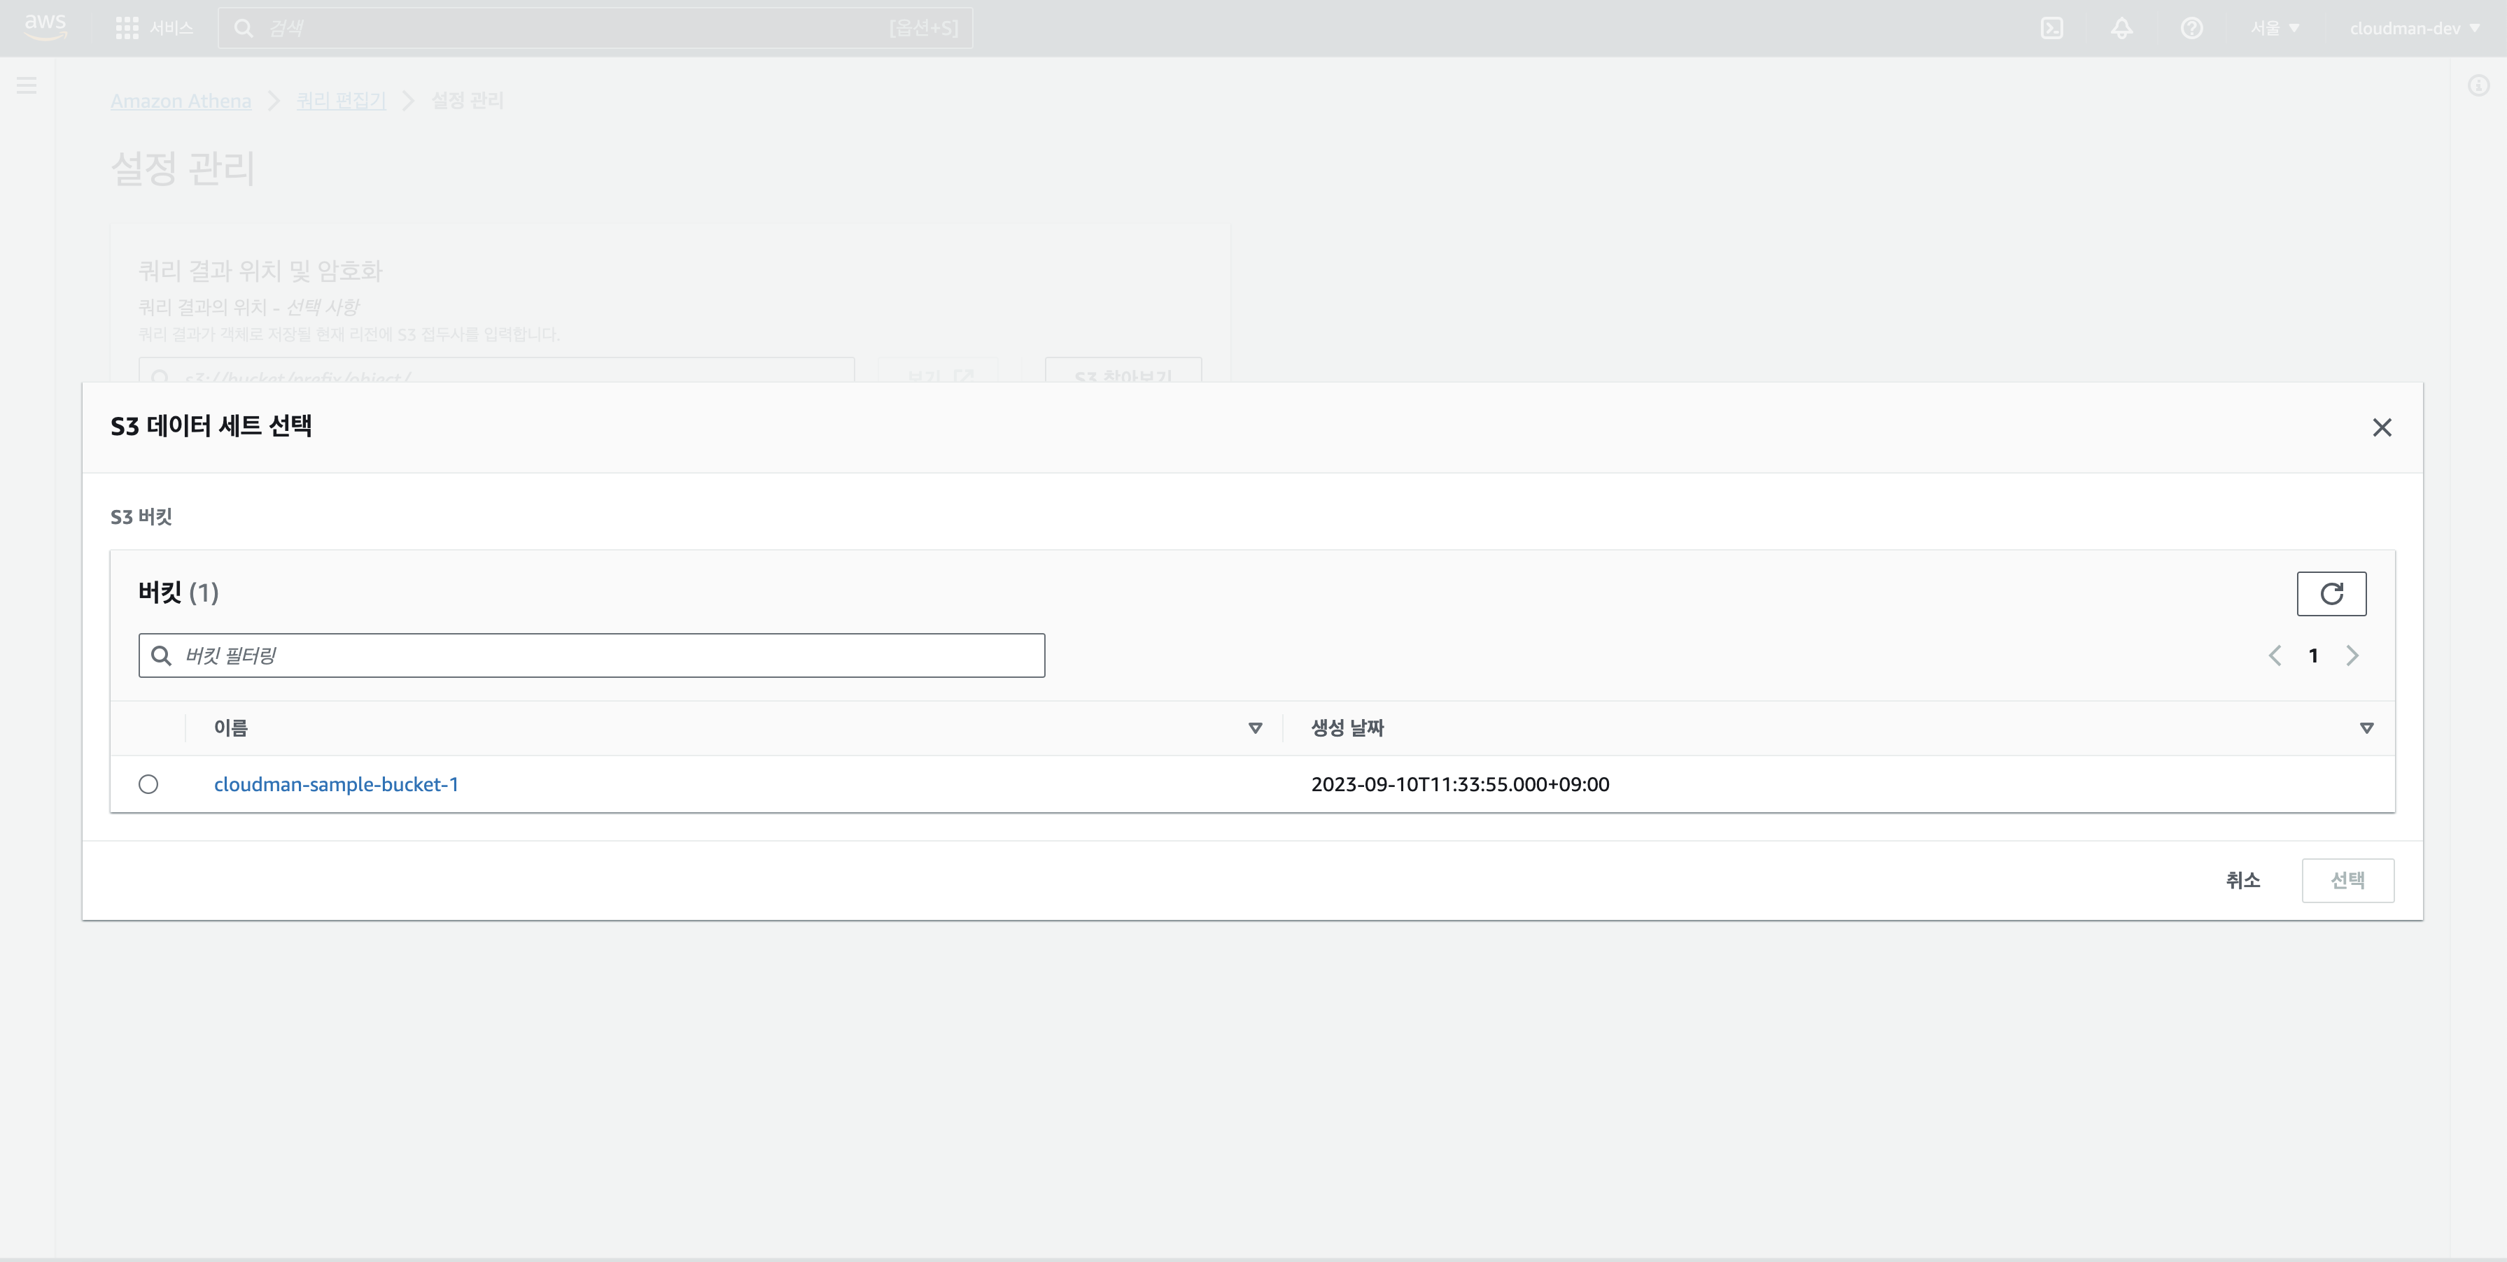Click the 취소 cancel button
2507x1262 pixels.
point(2242,881)
